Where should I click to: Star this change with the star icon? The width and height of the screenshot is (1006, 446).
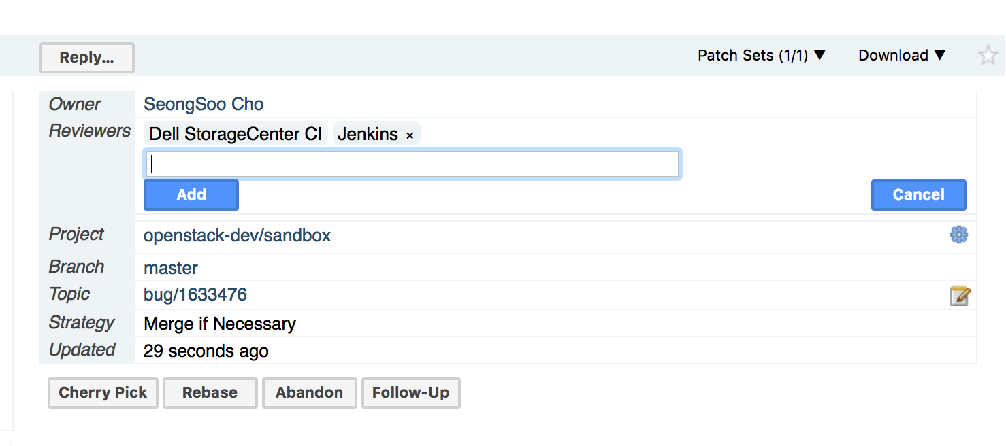click(x=988, y=56)
